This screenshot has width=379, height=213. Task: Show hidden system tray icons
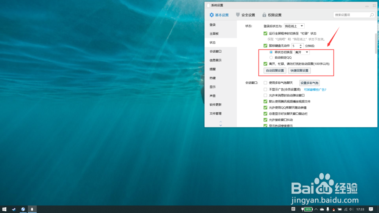(x=316, y=209)
